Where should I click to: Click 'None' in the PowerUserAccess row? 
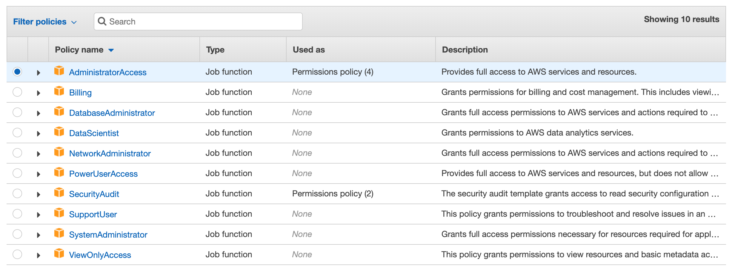(302, 173)
